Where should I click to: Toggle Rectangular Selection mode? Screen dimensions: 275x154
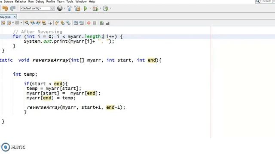tap(50, 23)
